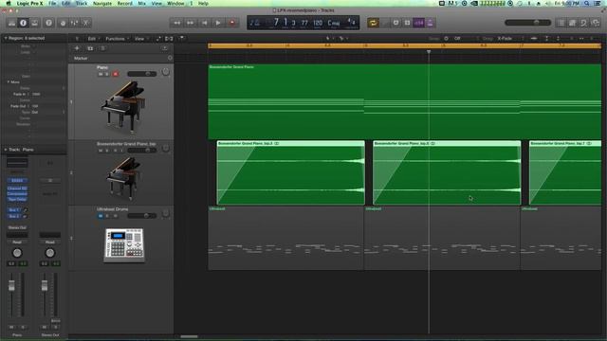Image resolution: width=607 pixels, height=341 pixels.
Task: Mute the Piano track
Action: click(101, 74)
